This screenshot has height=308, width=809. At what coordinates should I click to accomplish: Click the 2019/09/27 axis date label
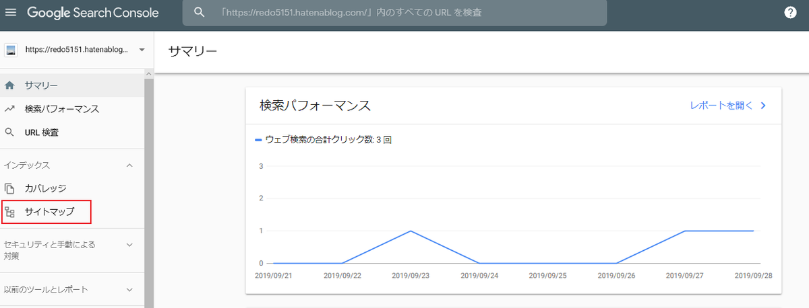[x=684, y=275]
